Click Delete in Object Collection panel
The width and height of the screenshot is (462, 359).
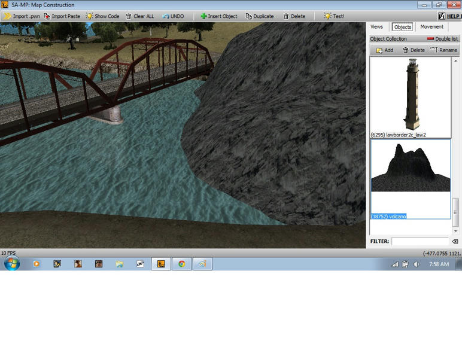point(414,50)
